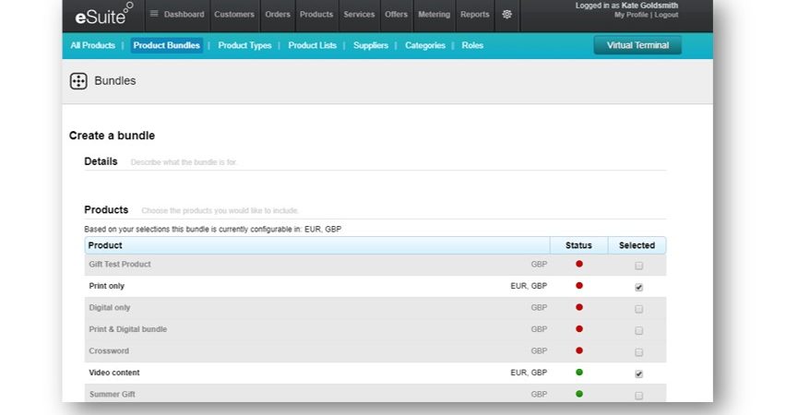The height and width of the screenshot is (415, 798).
Task: Switch to Product Lists tab
Action: pos(313,45)
